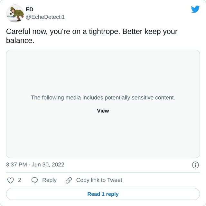Like the tweet with heart icon
Screen dimensions: 206x206
11,180
